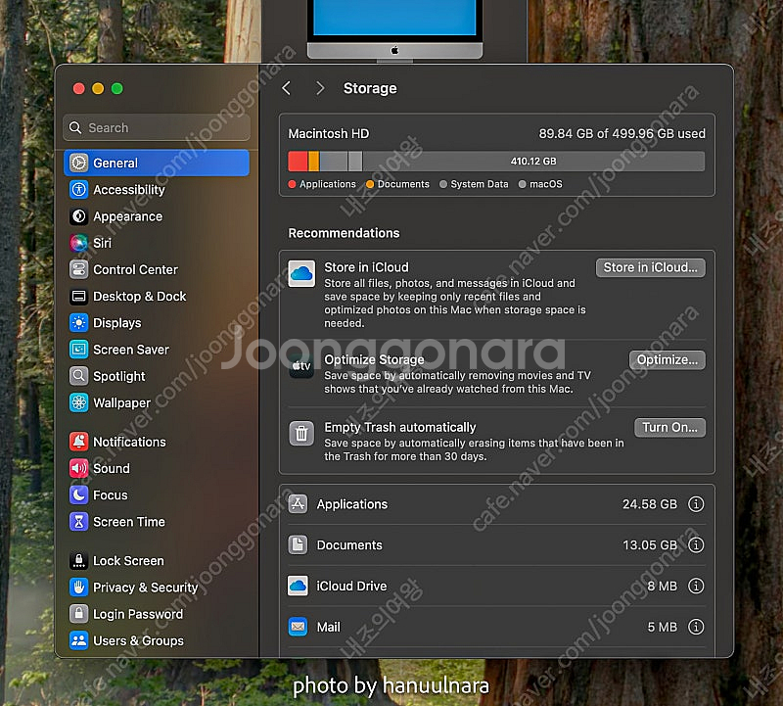This screenshot has height=706, width=783.
Task: Click the Login Password lock icon
Action: 79,614
